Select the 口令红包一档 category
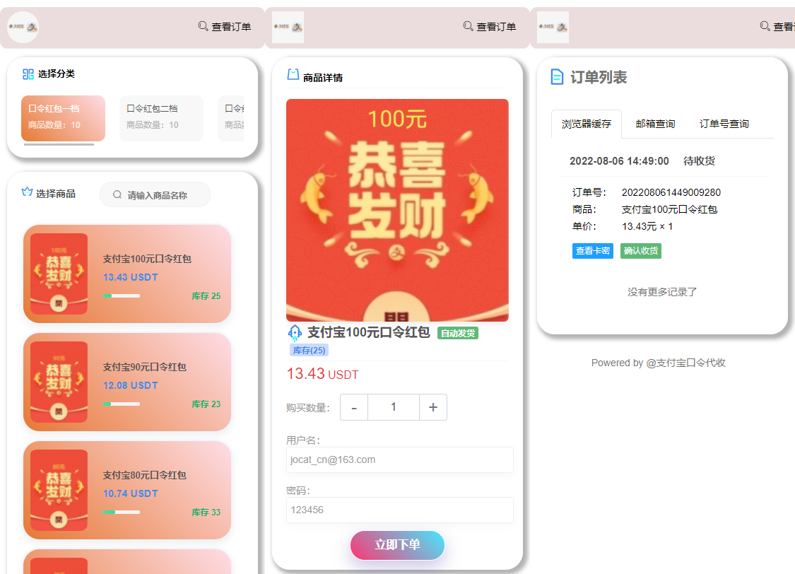795x574 pixels. pyautogui.click(x=64, y=118)
